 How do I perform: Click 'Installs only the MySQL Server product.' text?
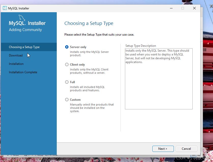click(89, 53)
